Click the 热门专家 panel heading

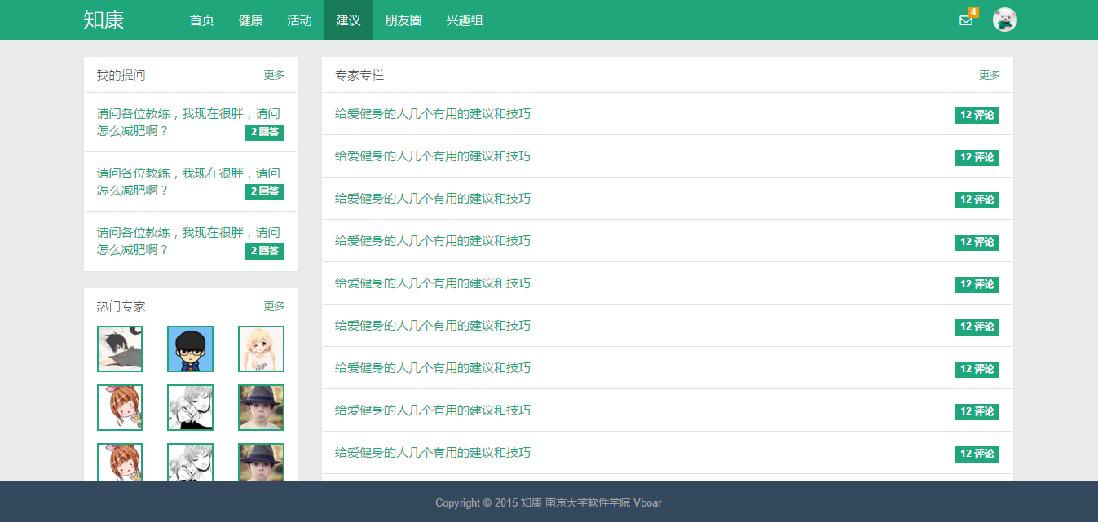(121, 306)
